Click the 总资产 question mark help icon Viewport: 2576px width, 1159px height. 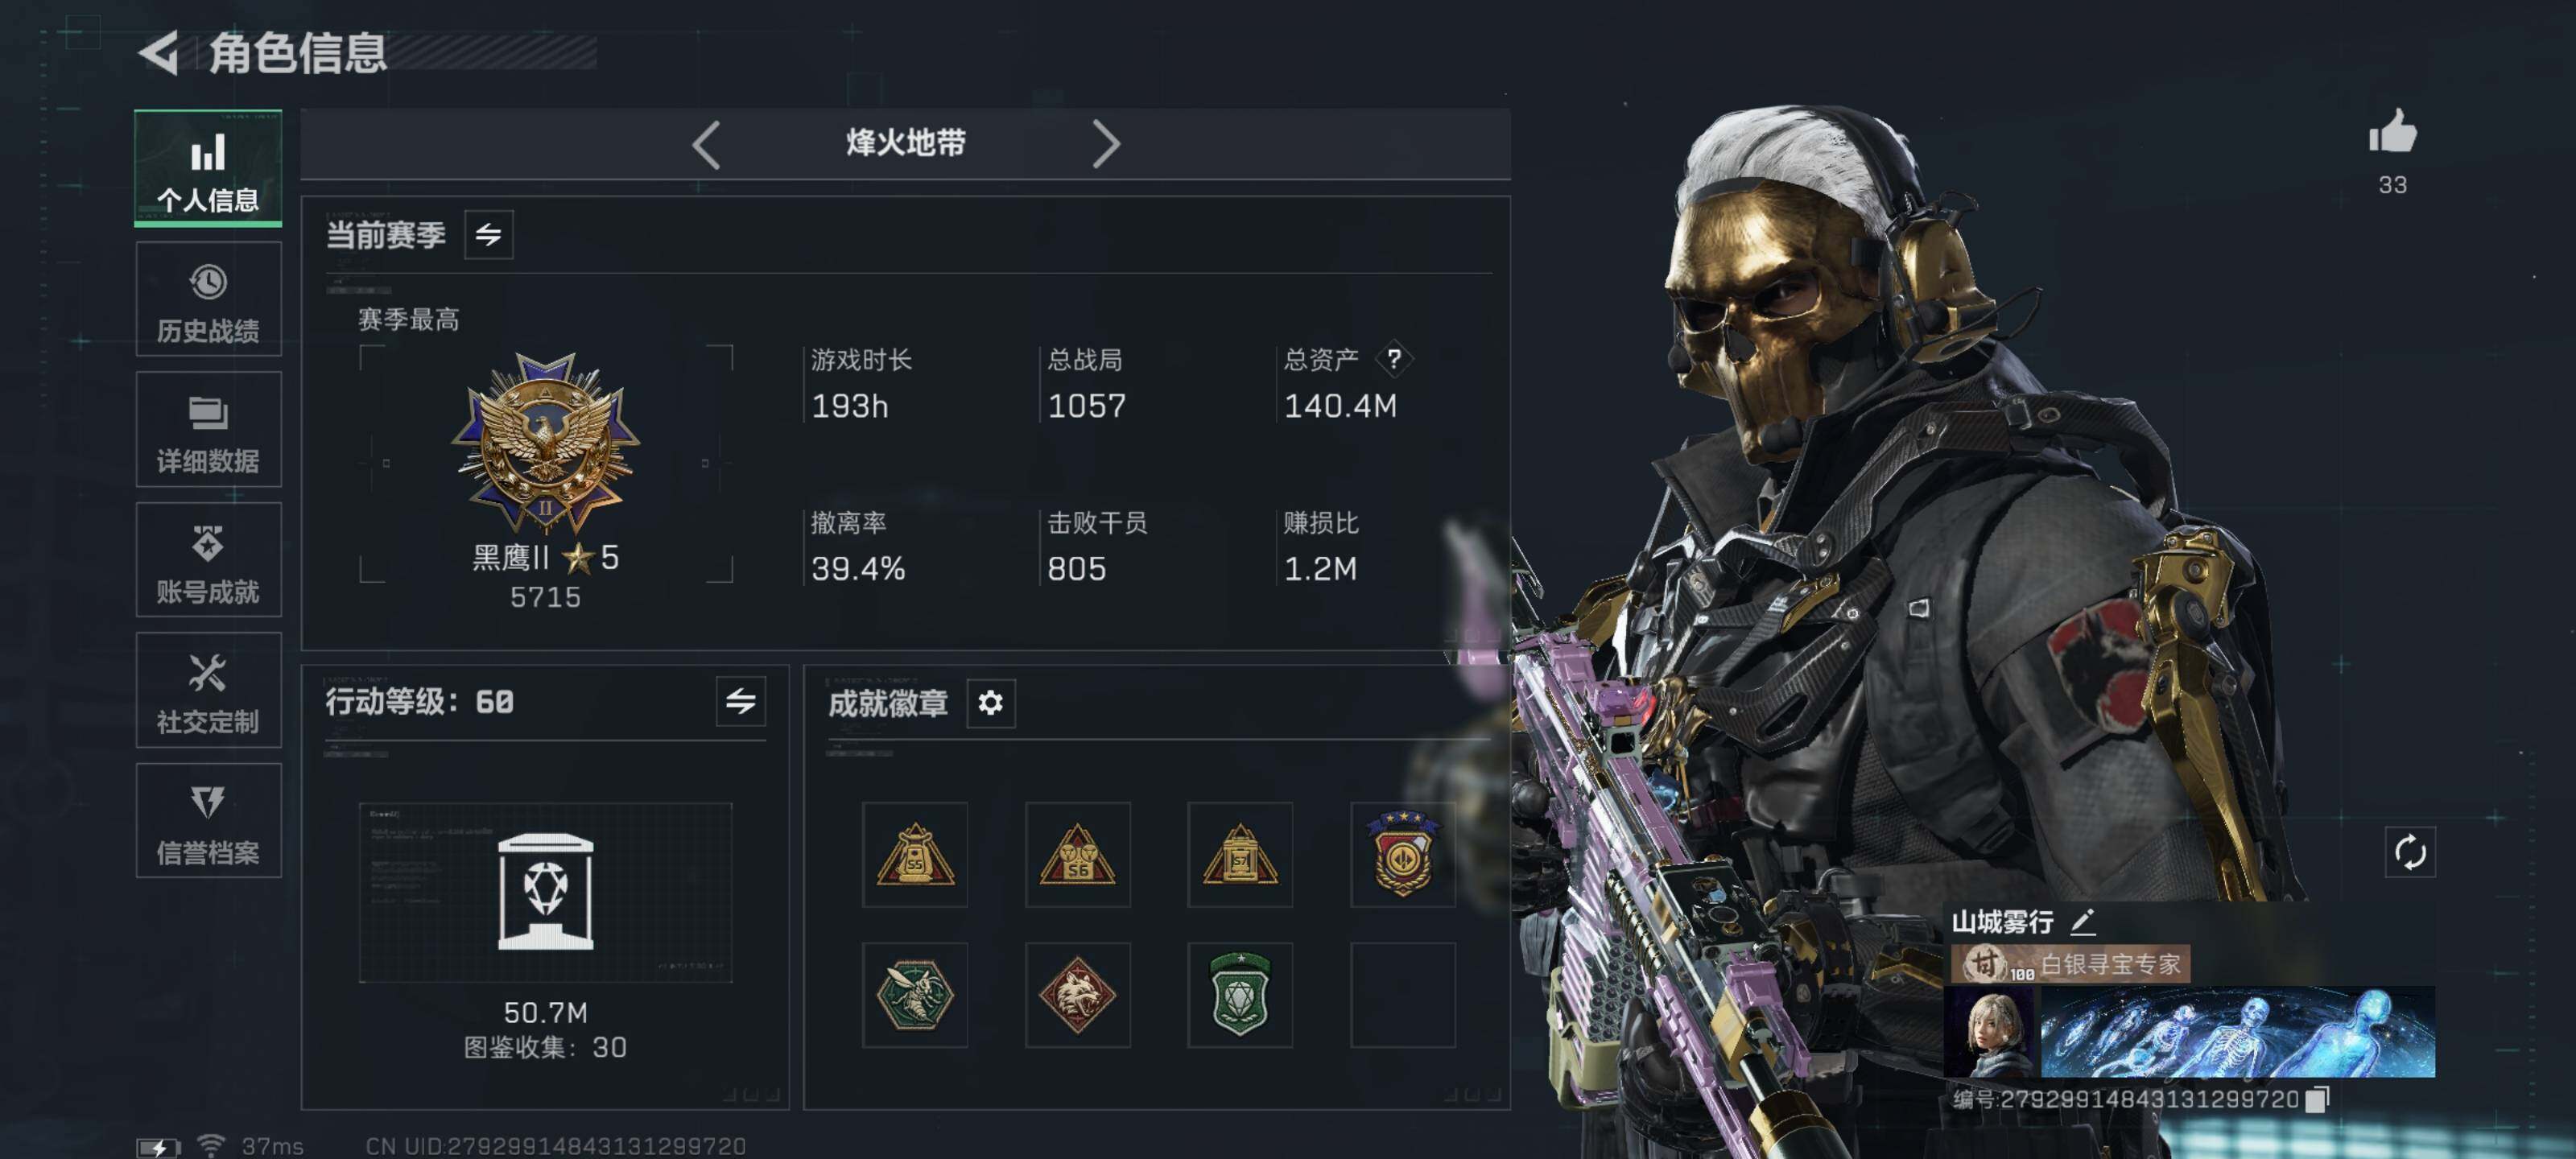pos(1393,359)
